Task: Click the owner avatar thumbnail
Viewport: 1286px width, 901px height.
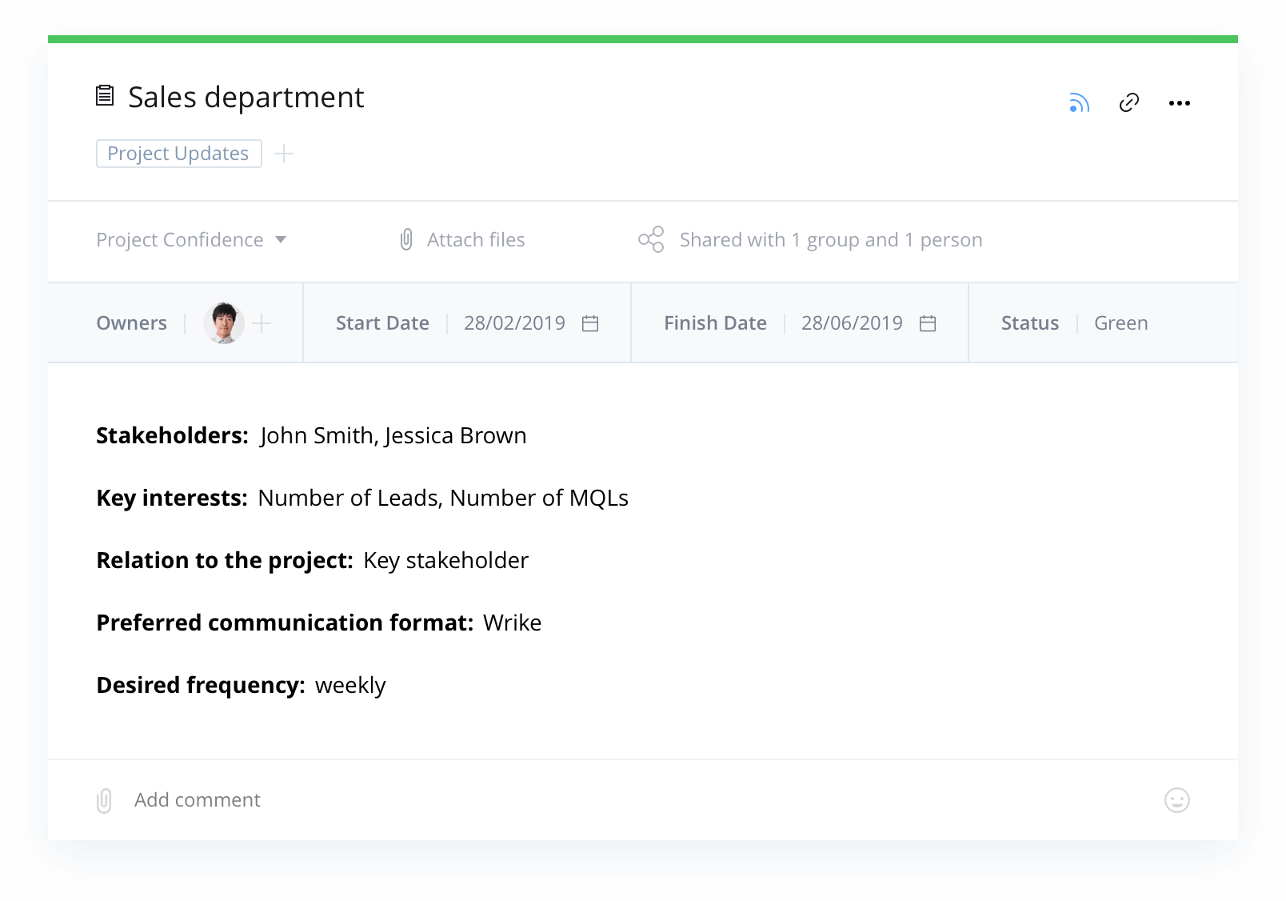Action: click(x=224, y=323)
